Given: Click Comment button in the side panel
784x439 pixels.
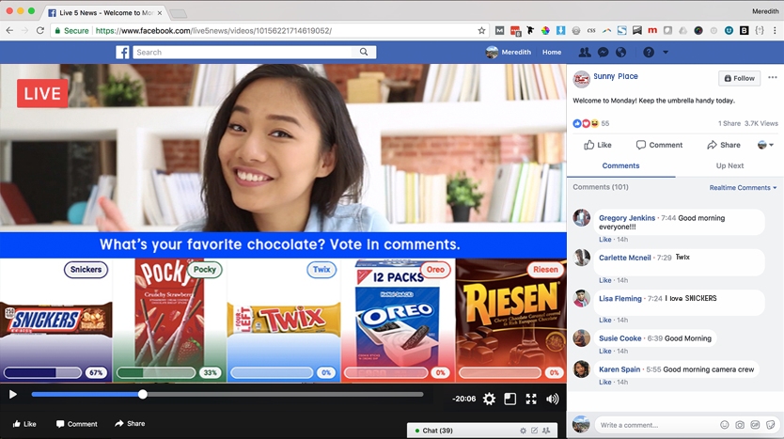Looking at the screenshot, I should pyautogui.click(x=659, y=145).
